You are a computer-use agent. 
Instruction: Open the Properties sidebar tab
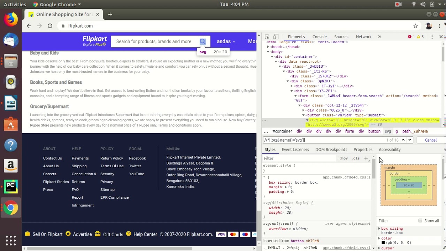click(363, 150)
